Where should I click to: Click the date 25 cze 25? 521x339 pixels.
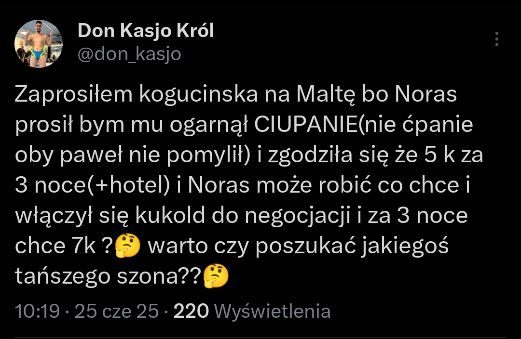click(x=117, y=311)
